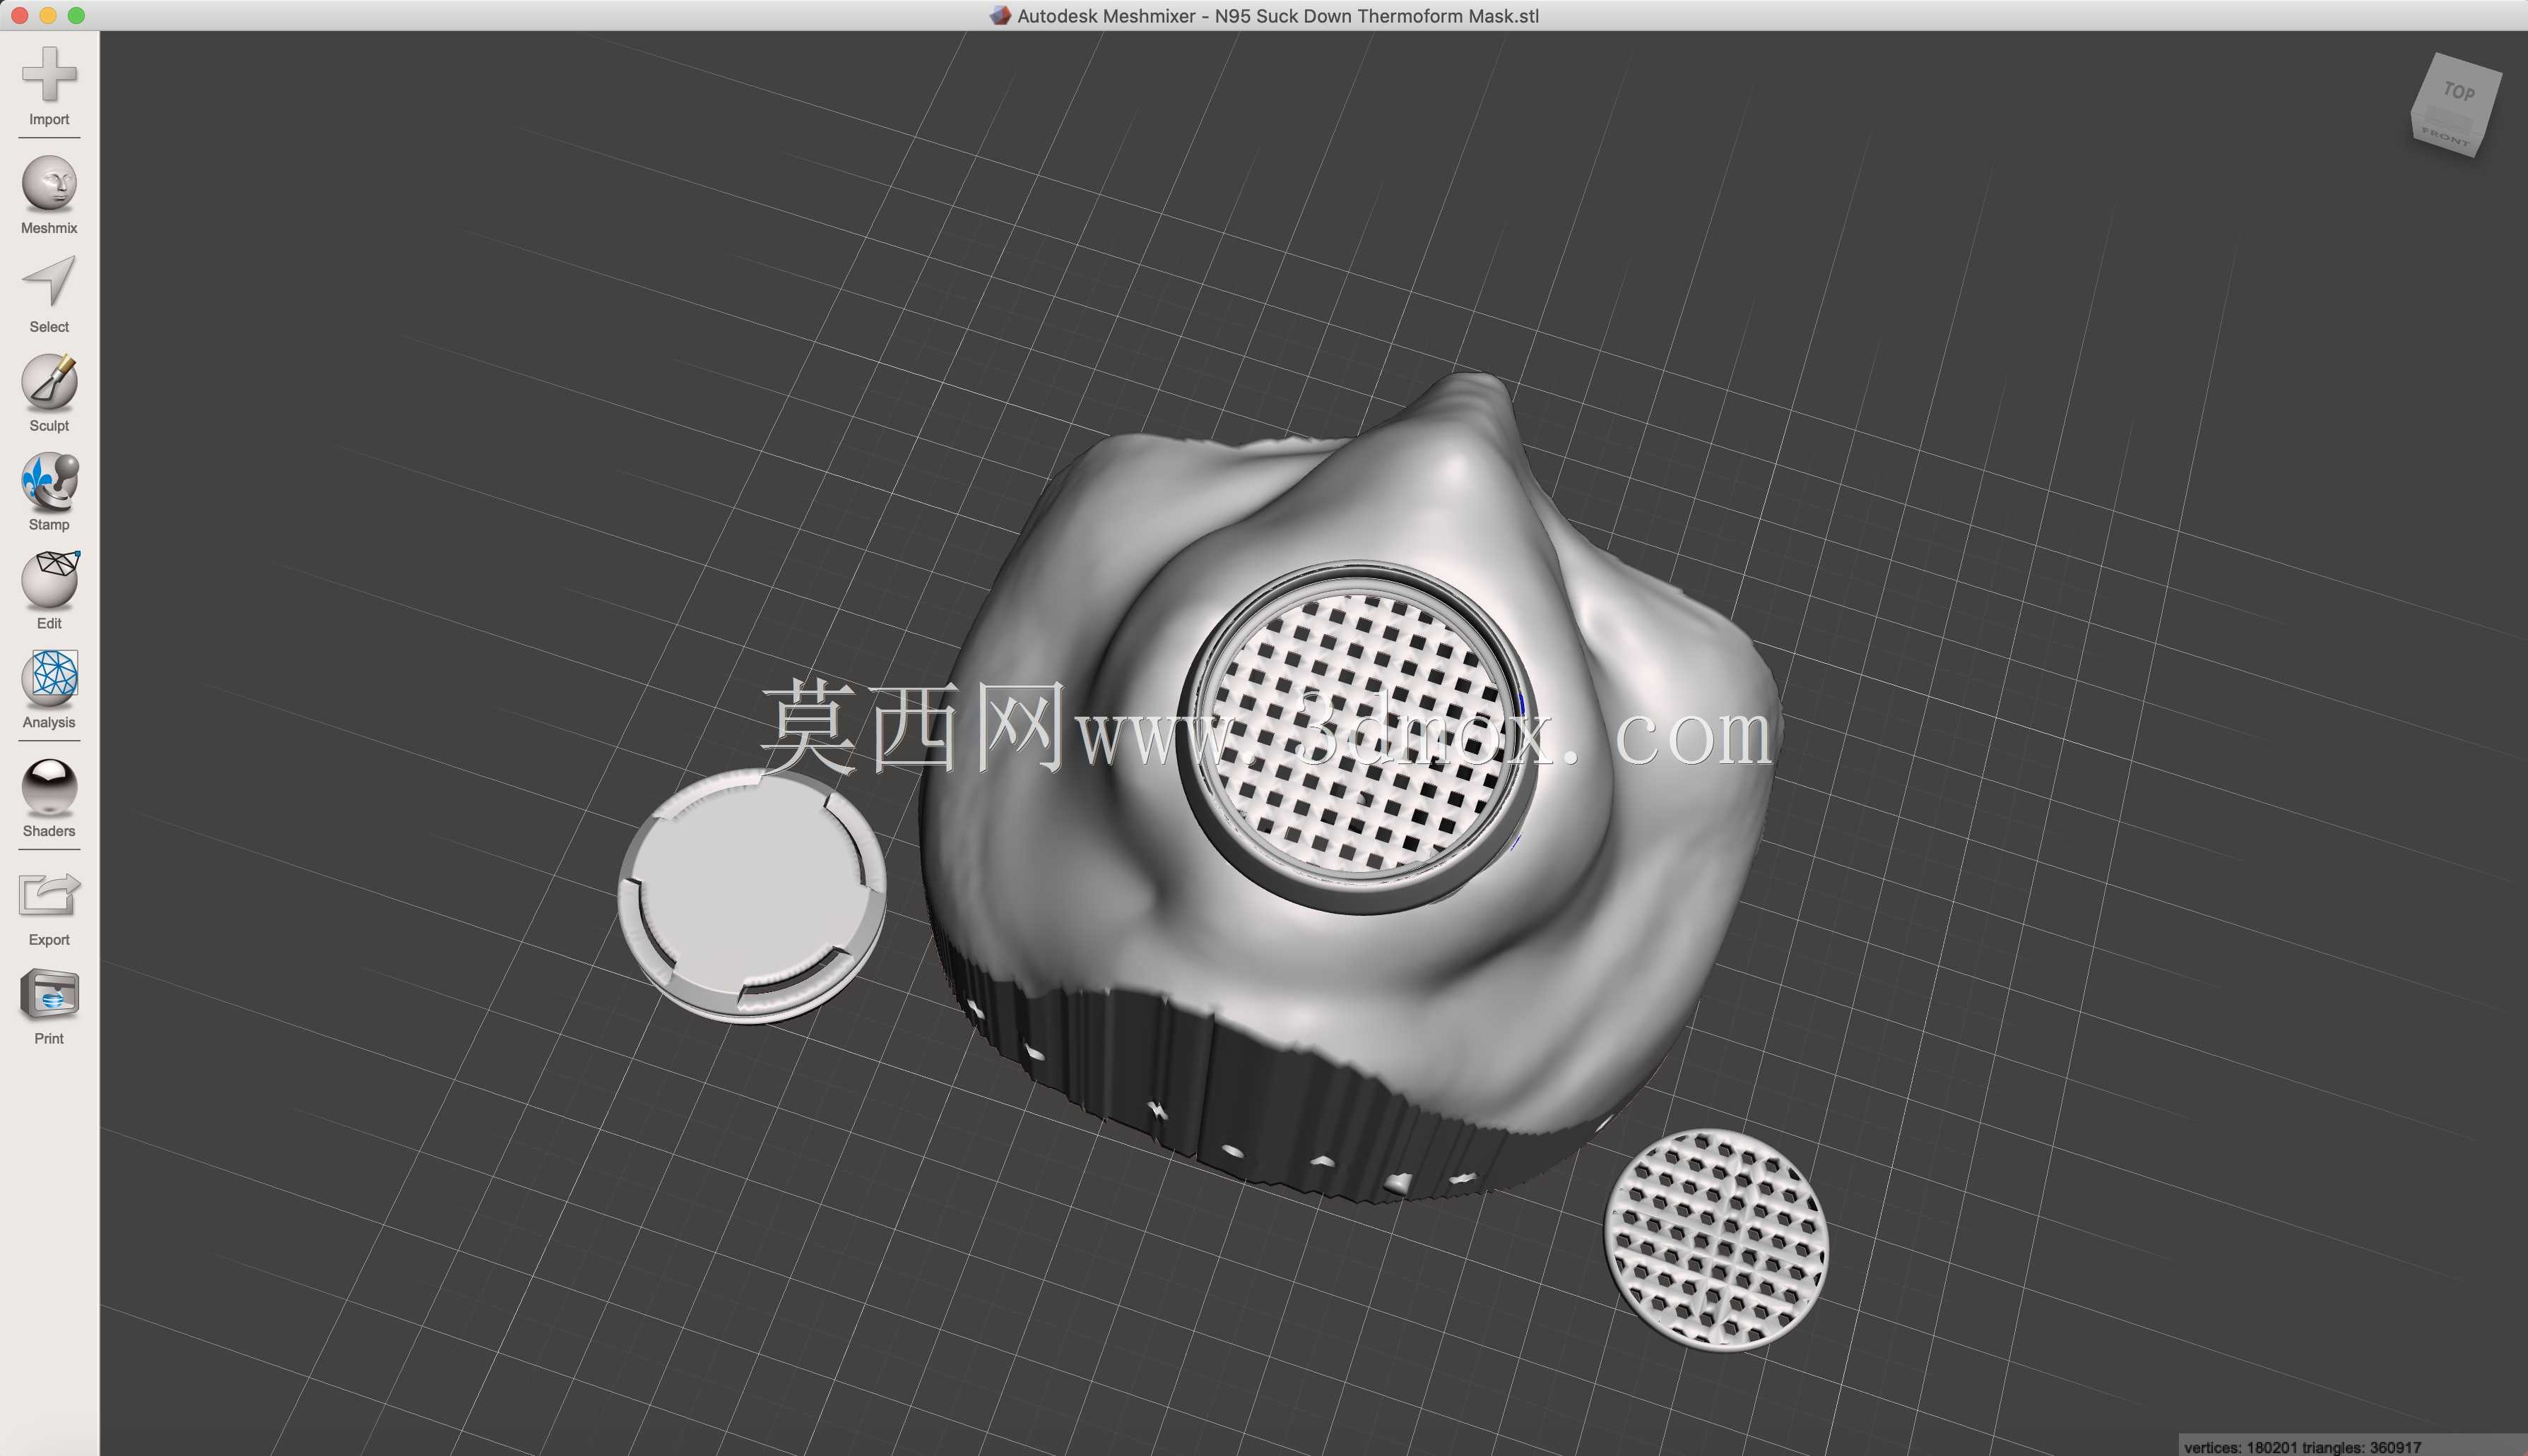Click the Meshmixer window title text

pyautogui.click(x=1277, y=16)
